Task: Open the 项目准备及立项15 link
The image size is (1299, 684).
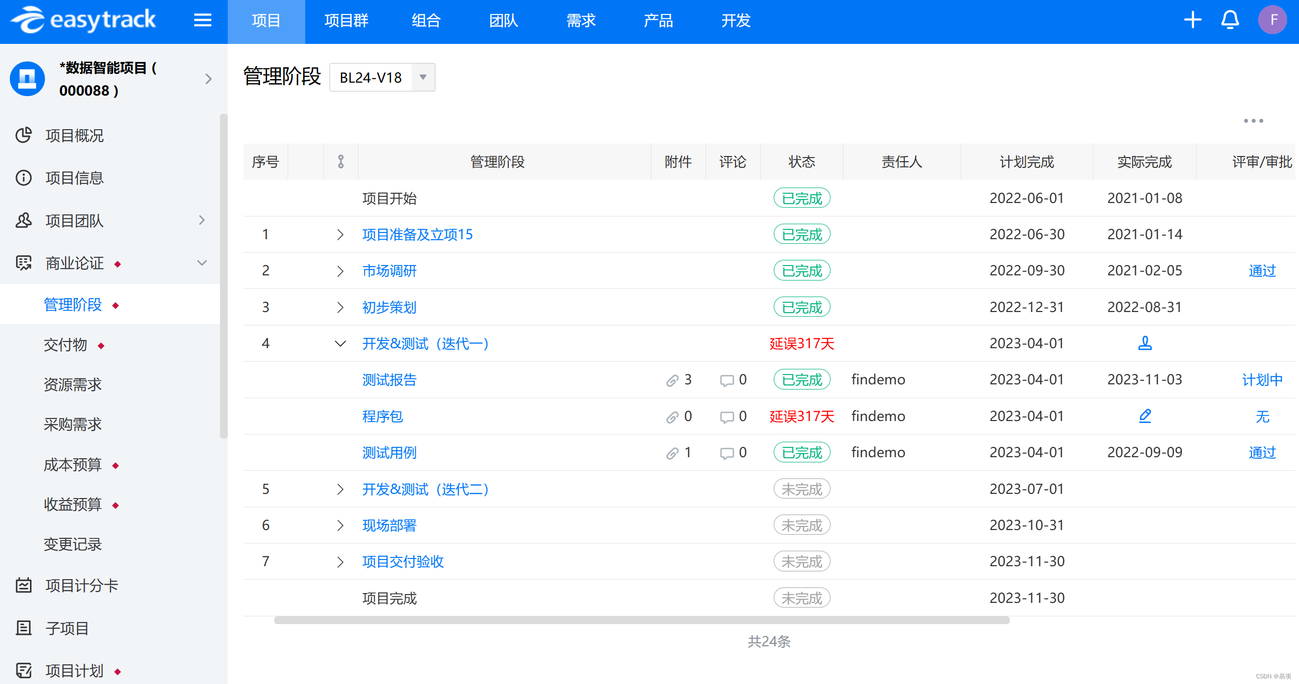Action: [x=417, y=235]
